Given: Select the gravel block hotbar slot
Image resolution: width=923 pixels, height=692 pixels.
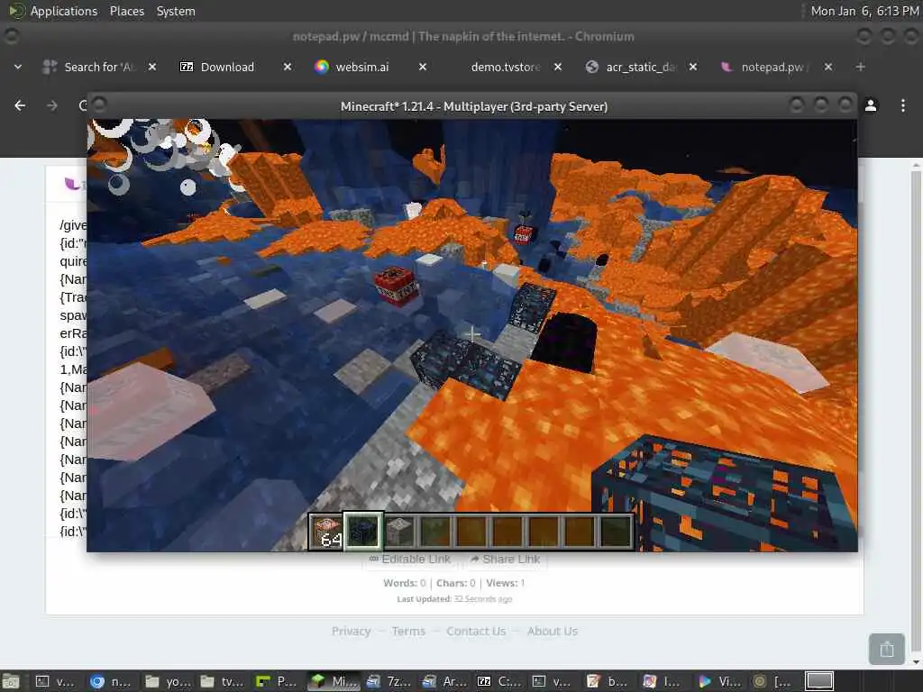Looking at the screenshot, I should click(x=399, y=532).
